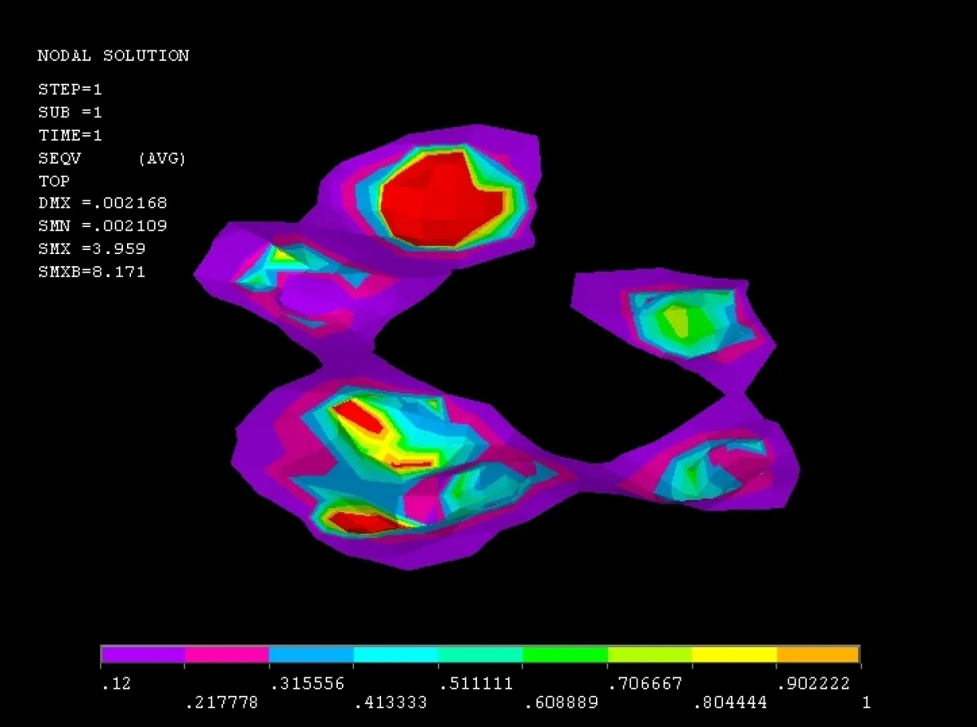The height and width of the screenshot is (727, 977).
Task: Pick the dark blue legend band
Action: (311, 655)
